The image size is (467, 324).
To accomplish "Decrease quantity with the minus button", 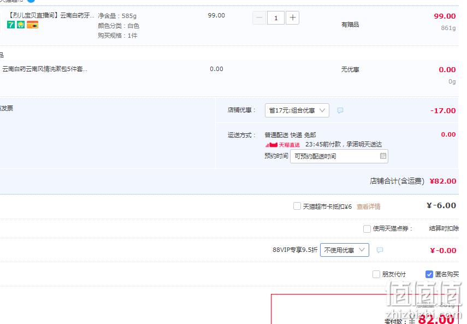I will coord(259,18).
